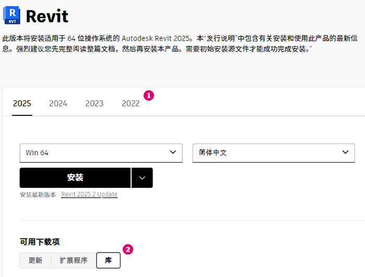
Task: Click the Revit product title heading
Action: [x=47, y=16]
